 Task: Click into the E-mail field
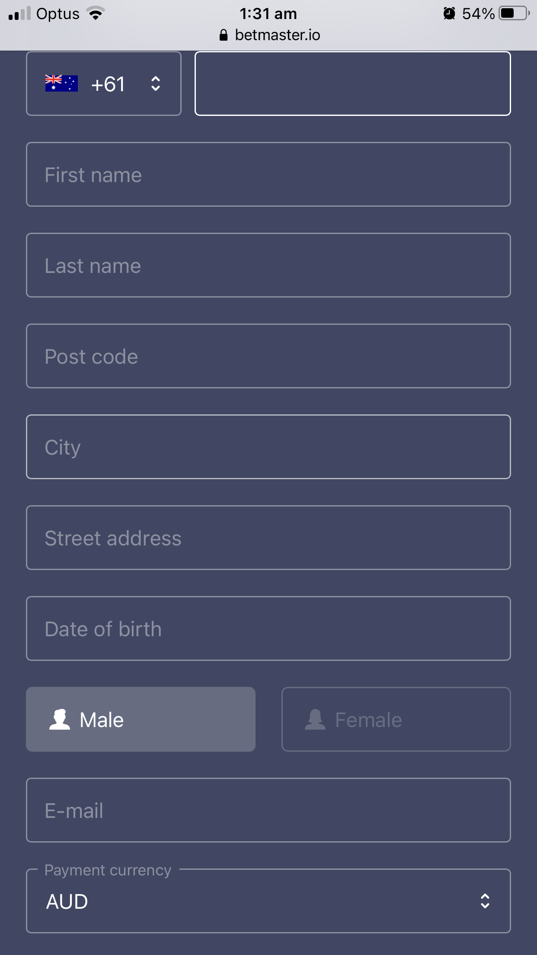tap(268, 810)
